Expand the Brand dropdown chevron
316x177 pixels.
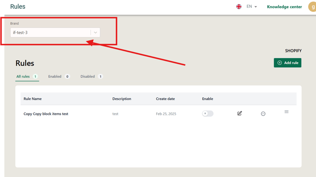point(96,32)
